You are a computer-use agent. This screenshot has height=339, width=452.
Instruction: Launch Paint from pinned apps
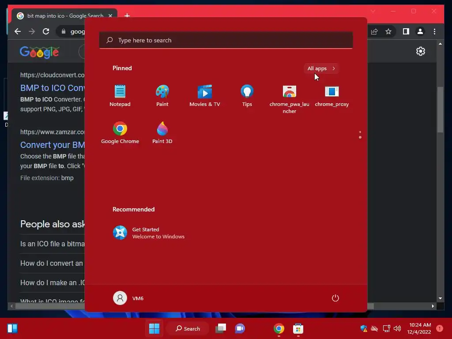tap(162, 96)
